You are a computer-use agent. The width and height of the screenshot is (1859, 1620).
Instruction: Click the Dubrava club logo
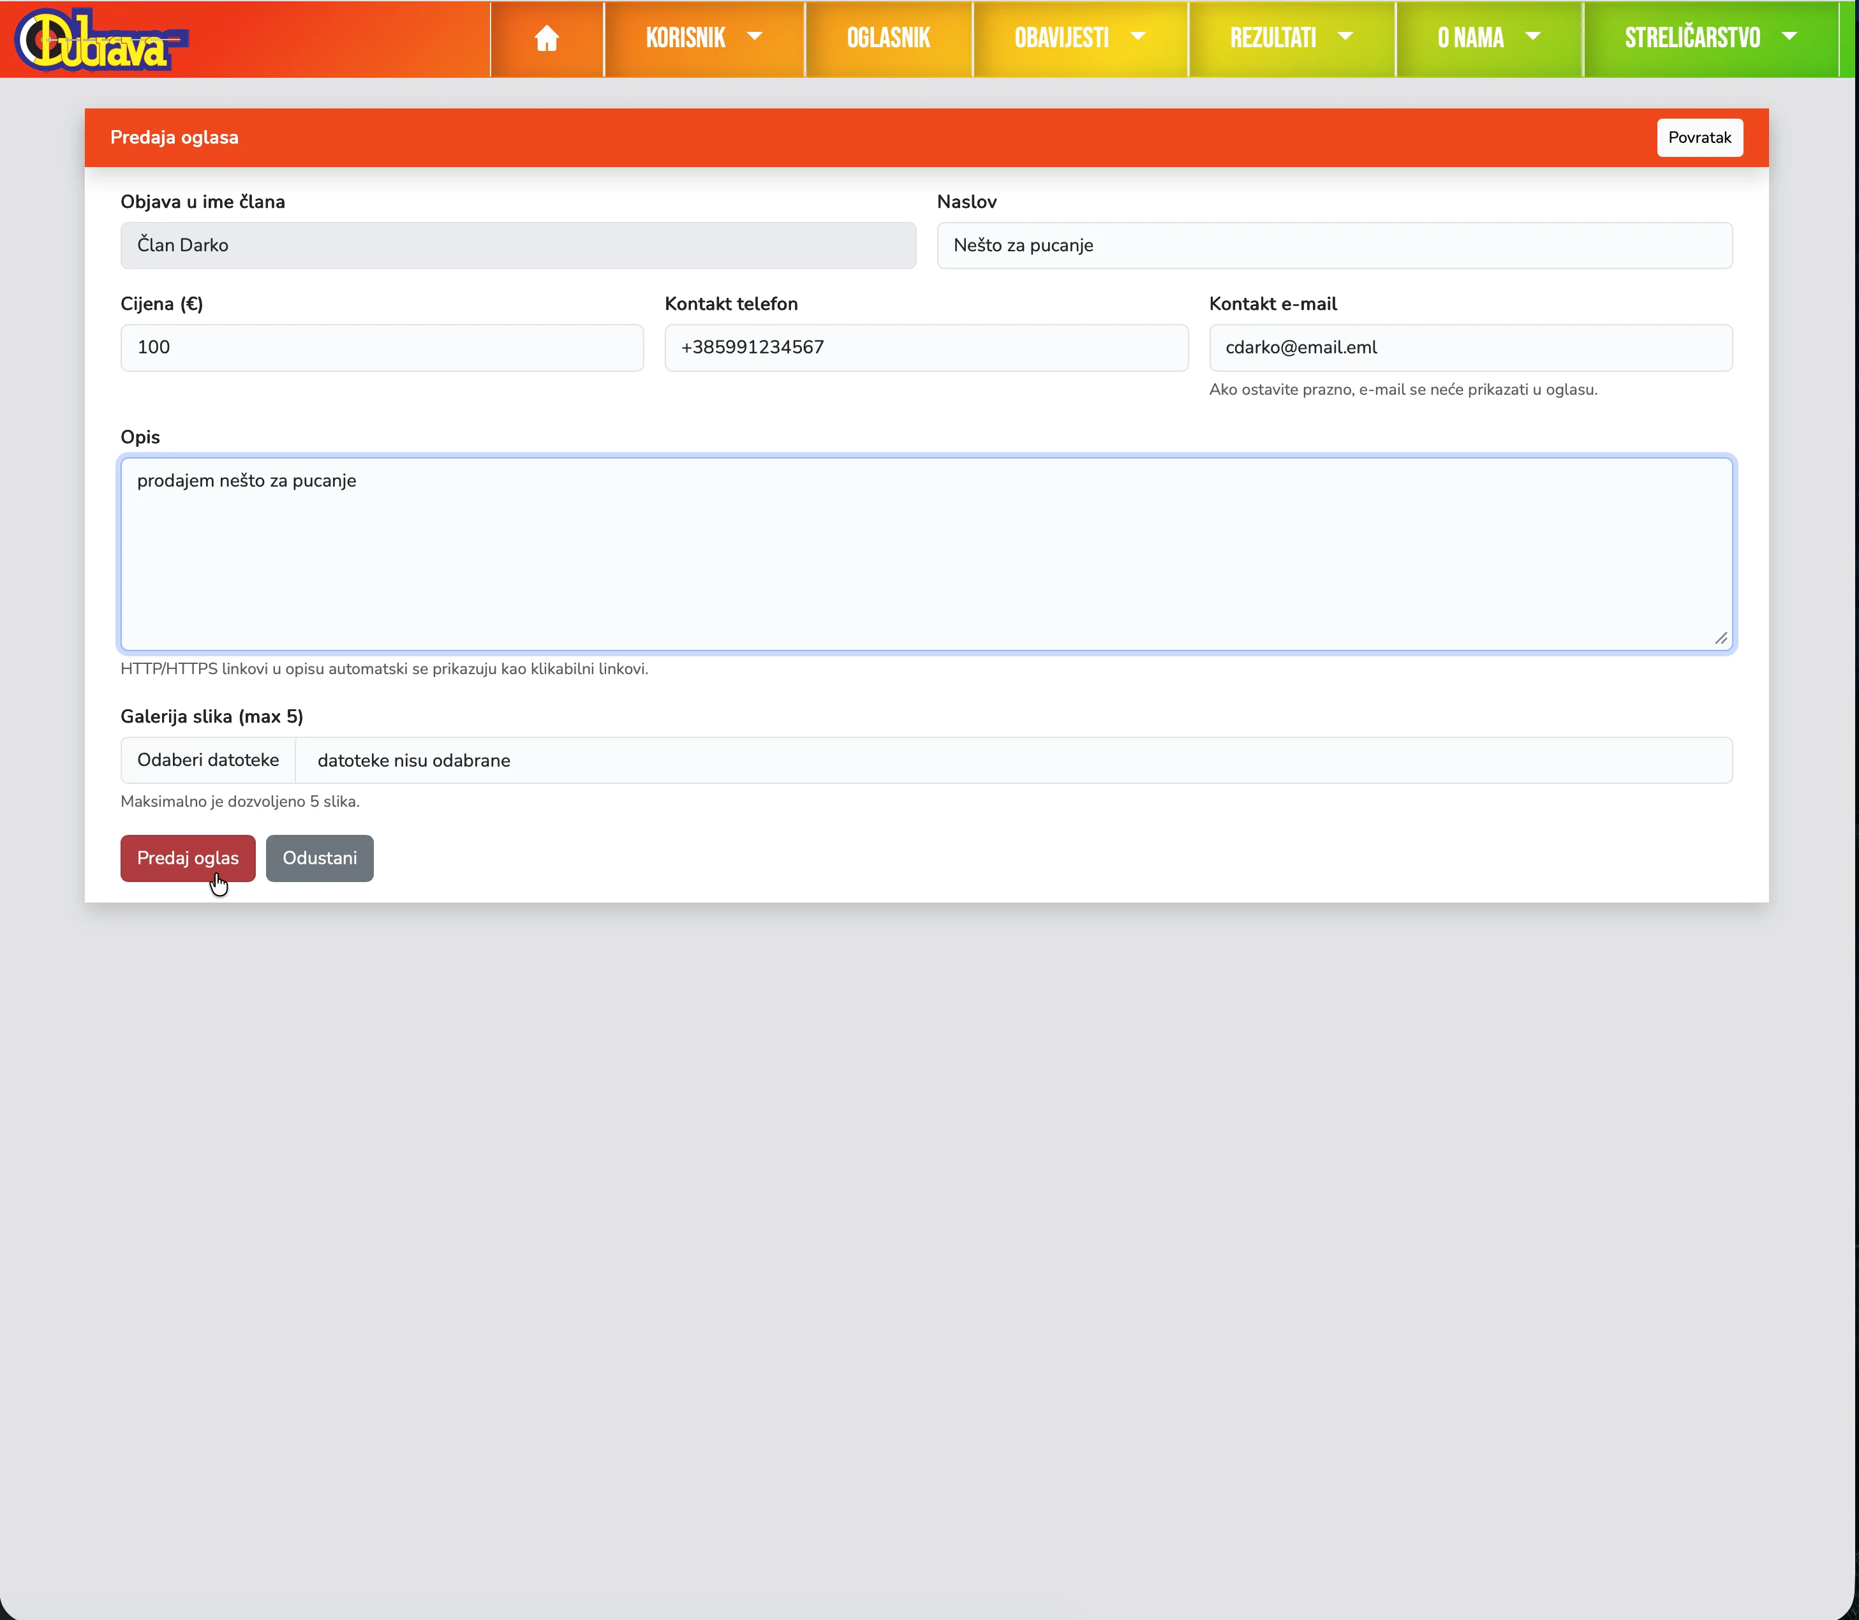(x=100, y=40)
